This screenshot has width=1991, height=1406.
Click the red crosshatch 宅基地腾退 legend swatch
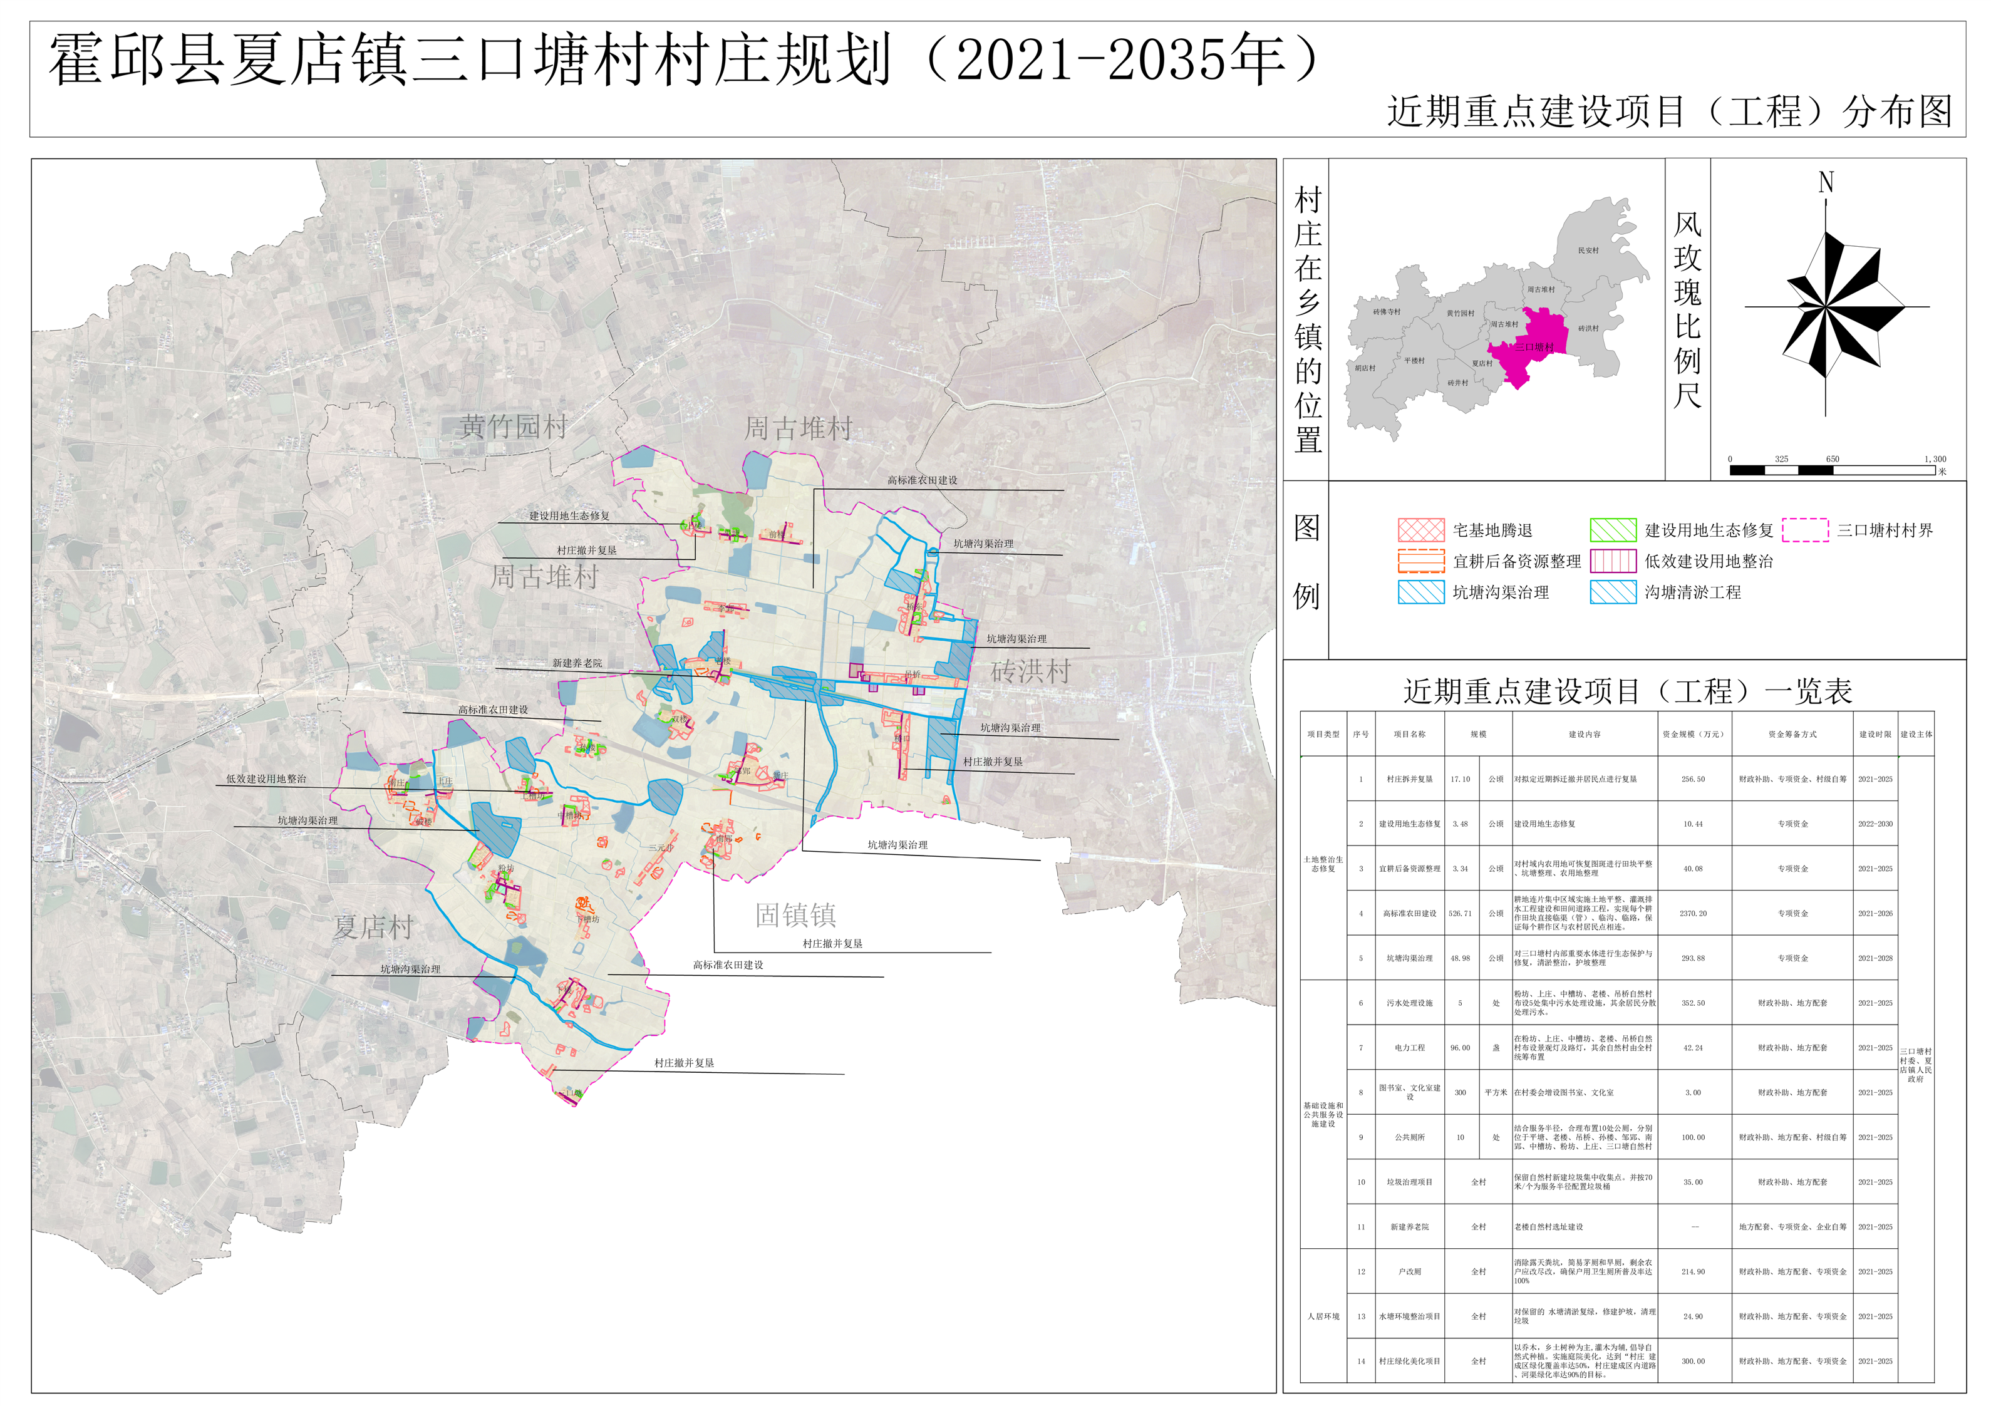[1420, 530]
